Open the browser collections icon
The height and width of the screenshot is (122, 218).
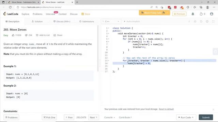201,7
